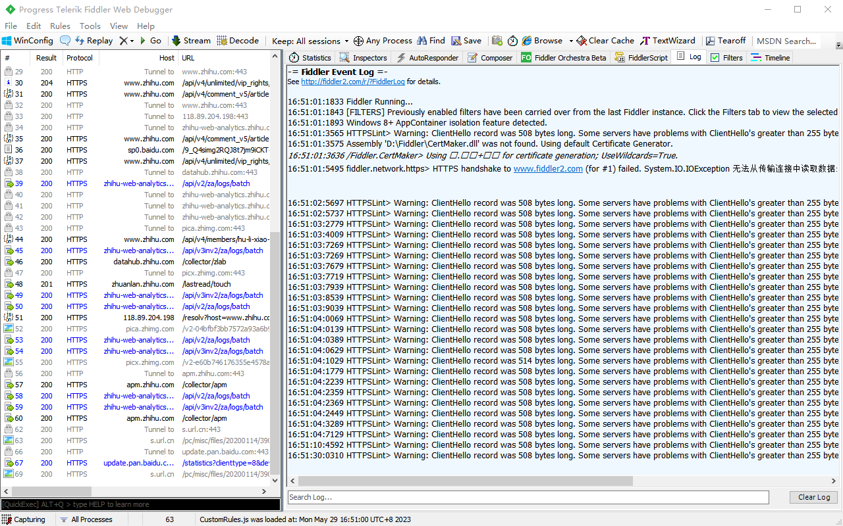
Task: Select session 44 hu-li-xiao members API
Action: 136,239
